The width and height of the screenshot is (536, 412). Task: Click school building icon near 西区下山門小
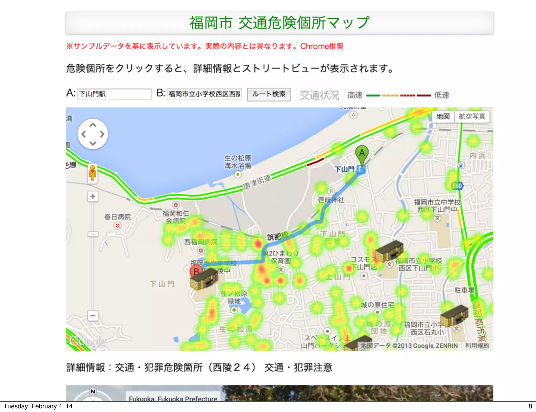[389, 251]
